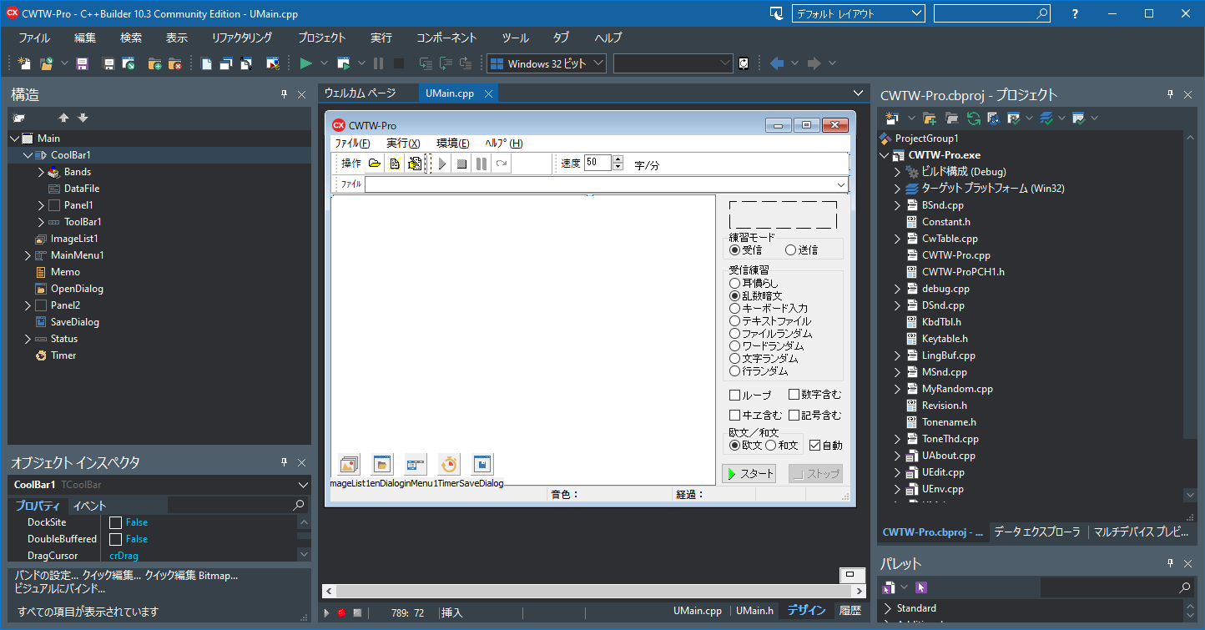Screen dimensions: 1205x630
Task: Collapse the CoolBar1 node in Structure tree
Action: pos(28,155)
